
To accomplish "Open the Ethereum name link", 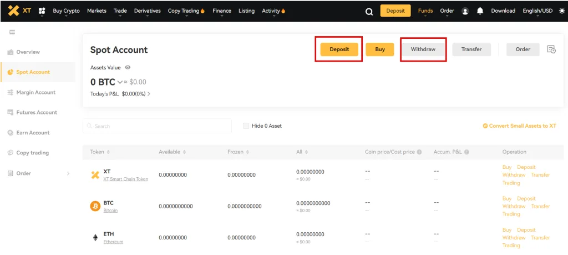I will 113,242.
